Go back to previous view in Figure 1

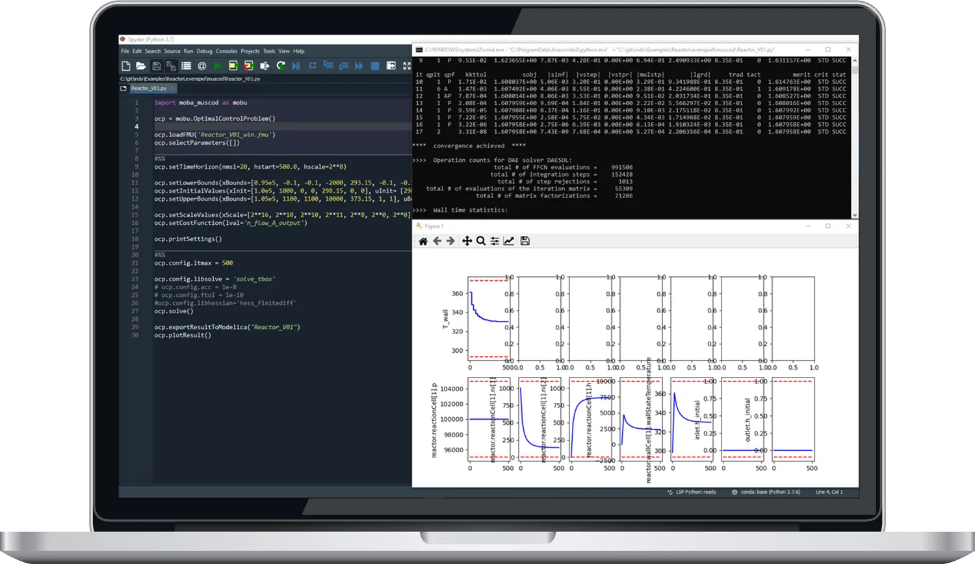437,241
